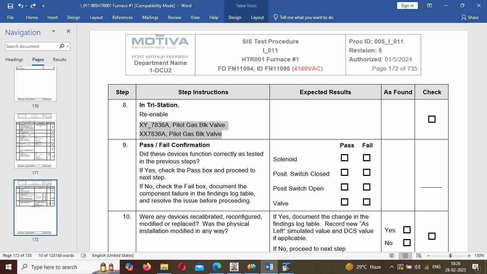Viewport: 487px width, 274px height.
Task: Click the Search document field
Action: [31, 46]
